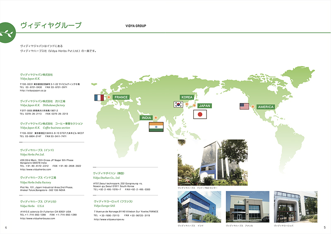Select the green INDIA label
Viewport: 331px width, 234px height.
147,118
